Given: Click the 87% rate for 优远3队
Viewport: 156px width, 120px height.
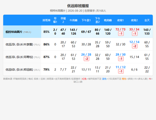Looking at the screenshot, I should point(46,57).
